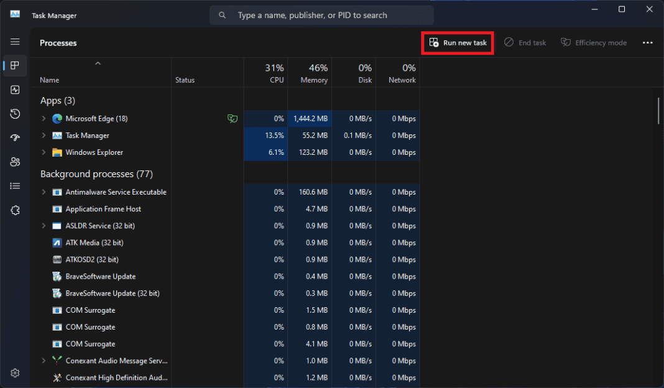The height and width of the screenshot is (388, 664).
Task: Click the green leaf efficiency icon for Edge
Action: pos(233,118)
